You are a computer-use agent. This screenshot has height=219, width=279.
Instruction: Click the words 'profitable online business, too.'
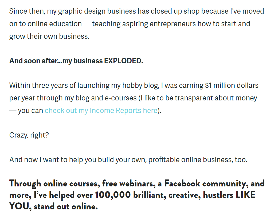point(198,160)
